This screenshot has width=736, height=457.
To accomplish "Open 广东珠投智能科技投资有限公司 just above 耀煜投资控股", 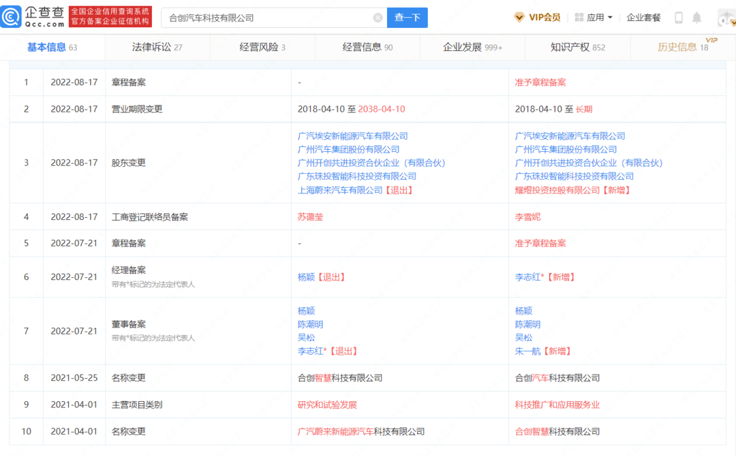I will pyautogui.click(x=574, y=176).
